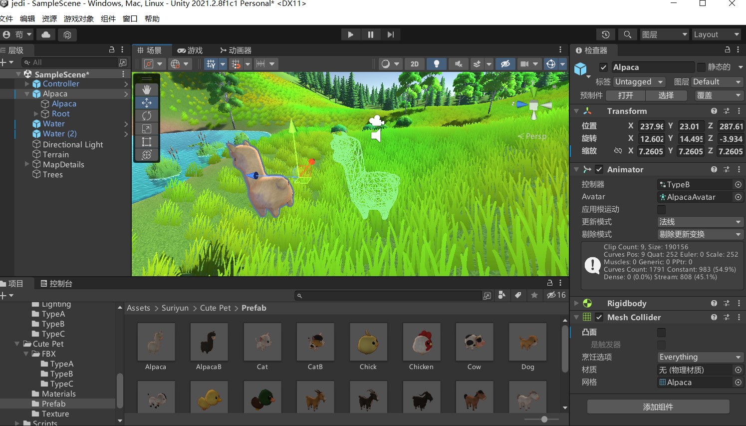Image resolution: width=746 pixels, height=426 pixels.
Task: Switch to the 游戏 tab
Action: pyautogui.click(x=190, y=50)
